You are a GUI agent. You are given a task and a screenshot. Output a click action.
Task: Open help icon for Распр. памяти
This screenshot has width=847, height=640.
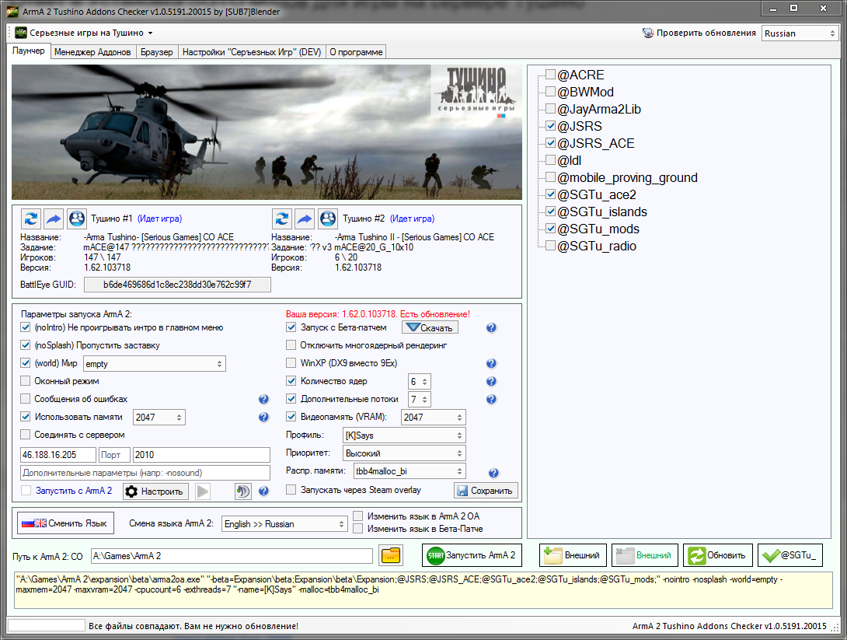[x=493, y=473]
